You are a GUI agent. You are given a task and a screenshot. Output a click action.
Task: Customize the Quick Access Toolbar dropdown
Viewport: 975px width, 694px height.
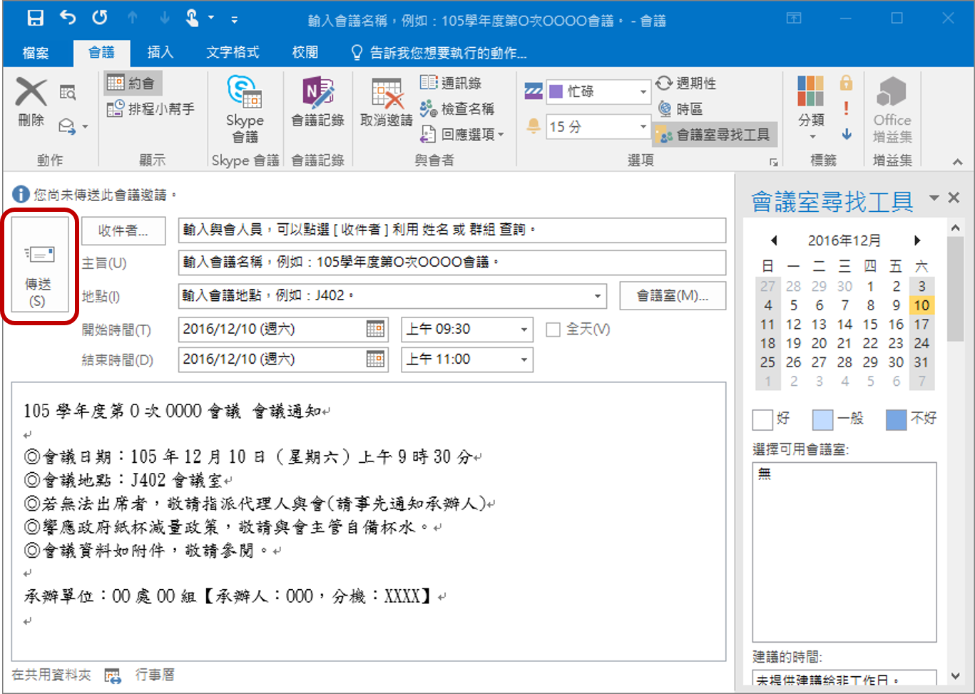[x=234, y=19]
